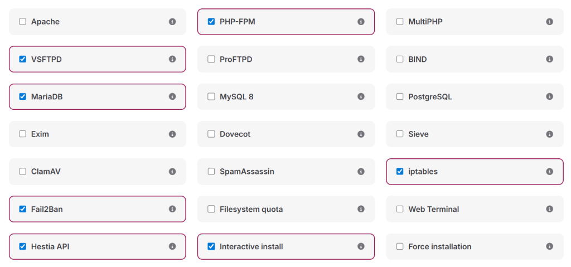Check the MySQL 8 checkbox
Screen dimensions: 571x267
211,96
